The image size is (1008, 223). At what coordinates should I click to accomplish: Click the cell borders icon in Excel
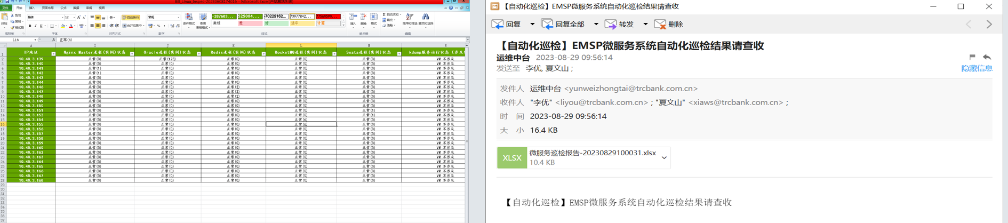tap(52, 26)
